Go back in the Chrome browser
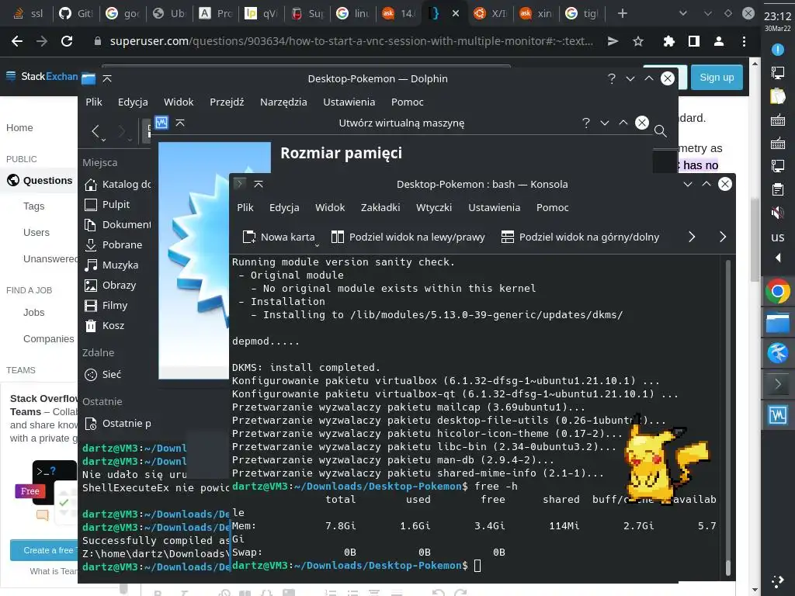Screen dimensions: 795x596 click(17, 41)
